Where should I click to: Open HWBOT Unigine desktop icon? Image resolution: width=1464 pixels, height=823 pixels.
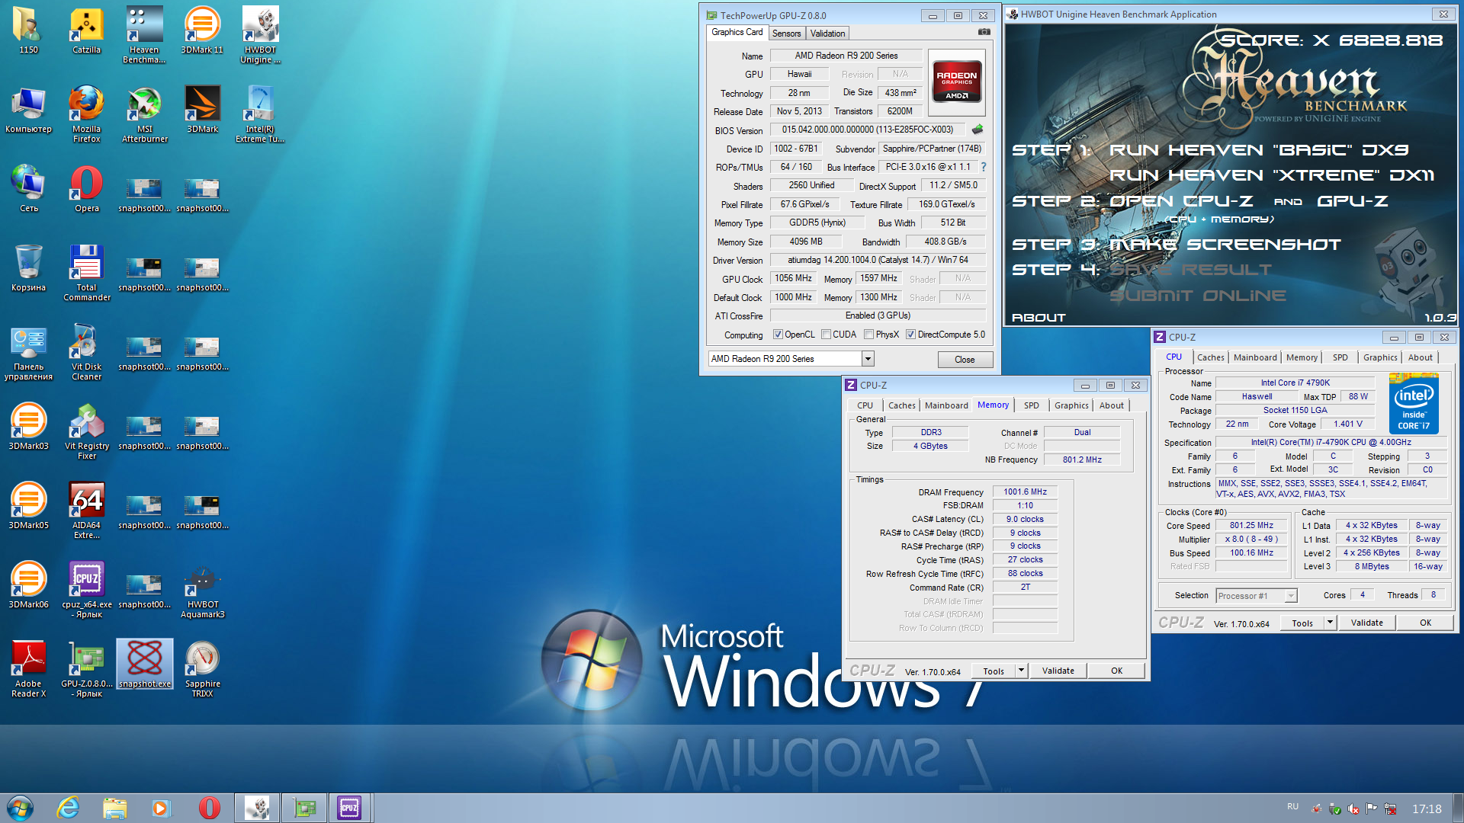pyautogui.click(x=260, y=35)
